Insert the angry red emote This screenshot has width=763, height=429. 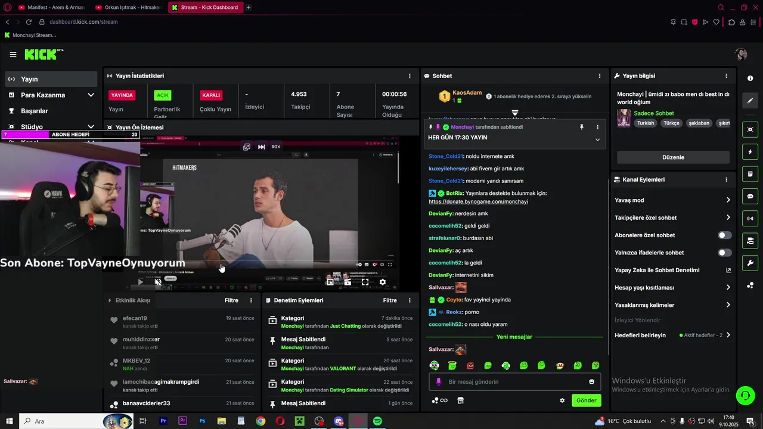tap(470, 365)
